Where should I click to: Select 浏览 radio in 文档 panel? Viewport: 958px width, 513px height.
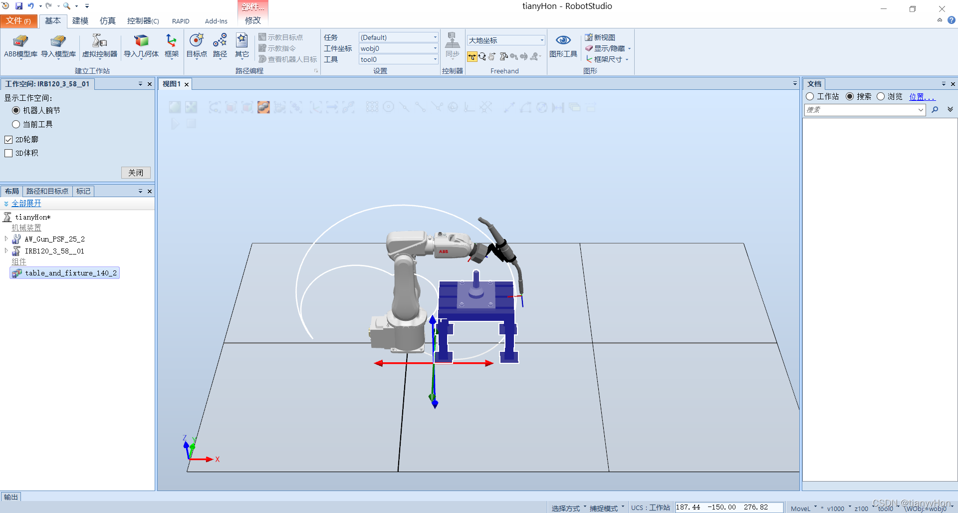[x=881, y=96]
